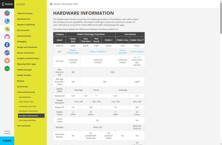The height and width of the screenshot is (145, 222).
Task: Click the search magnifier icon
Action: [51, 4]
